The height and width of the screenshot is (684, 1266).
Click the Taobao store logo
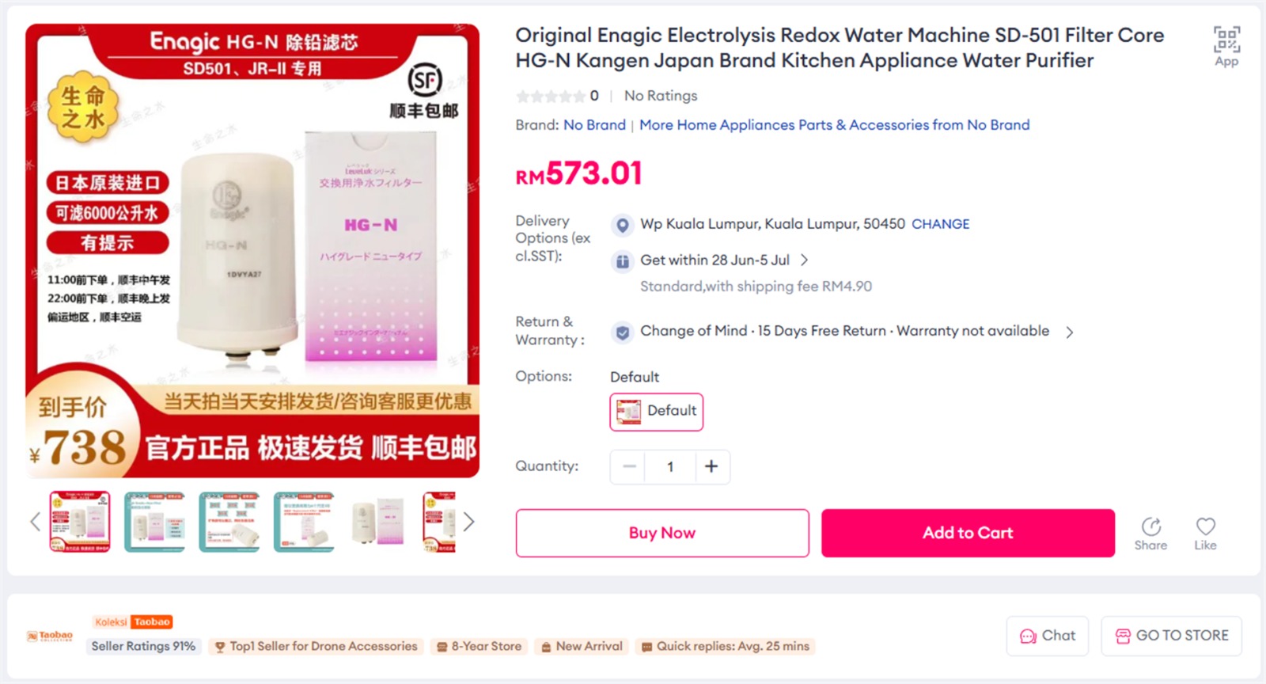click(49, 636)
